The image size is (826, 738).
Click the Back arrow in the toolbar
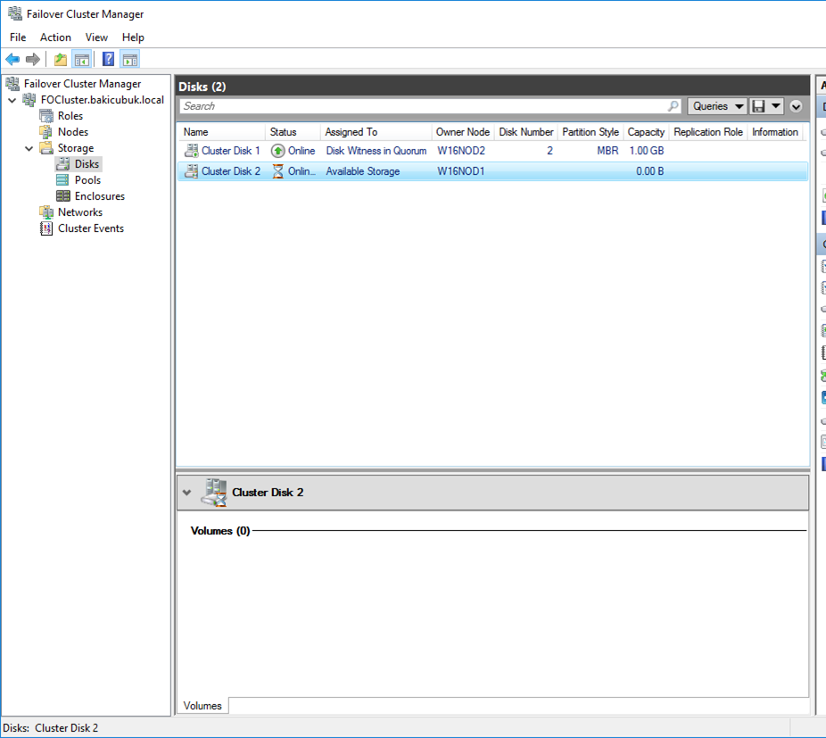[12, 60]
